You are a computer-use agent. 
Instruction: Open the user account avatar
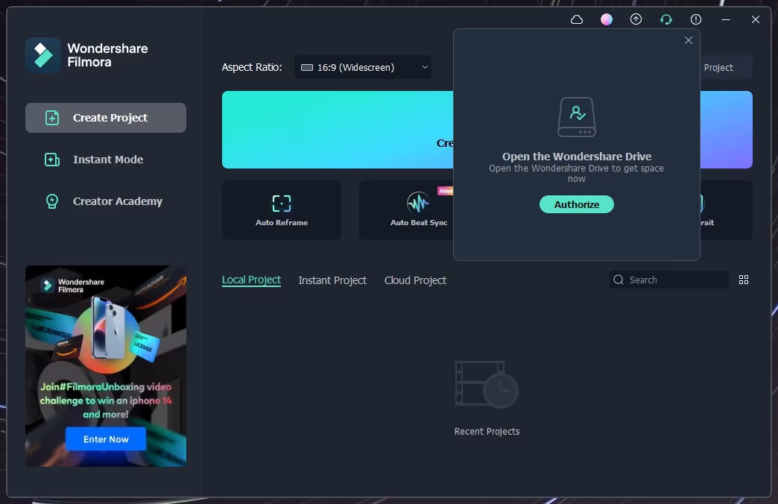(x=607, y=19)
